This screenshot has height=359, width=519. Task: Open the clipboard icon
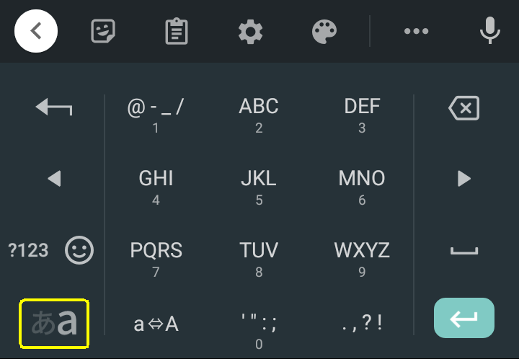(177, 31)
